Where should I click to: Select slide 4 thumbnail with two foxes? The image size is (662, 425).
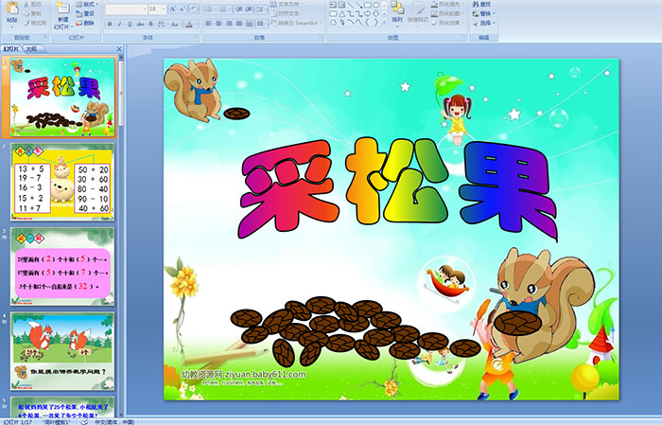pos(62,351)
